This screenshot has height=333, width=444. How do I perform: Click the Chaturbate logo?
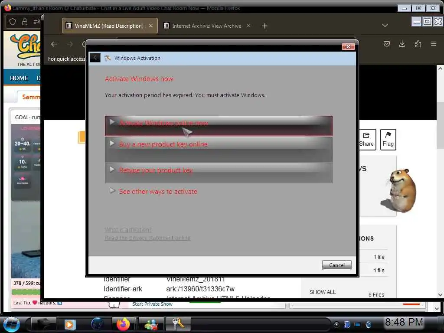point(26,47)
